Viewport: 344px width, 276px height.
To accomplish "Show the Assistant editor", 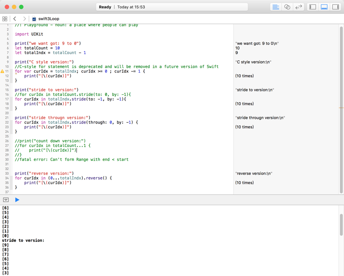I will click(x=287, y=7).
